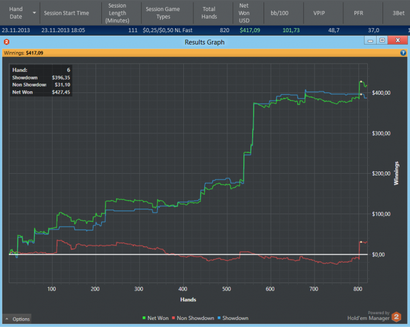Image resolution: width=410 pixels, height=327 pixels.
Task: Click the 37,0 PFR cell
Action: click(x=374, y=30)
